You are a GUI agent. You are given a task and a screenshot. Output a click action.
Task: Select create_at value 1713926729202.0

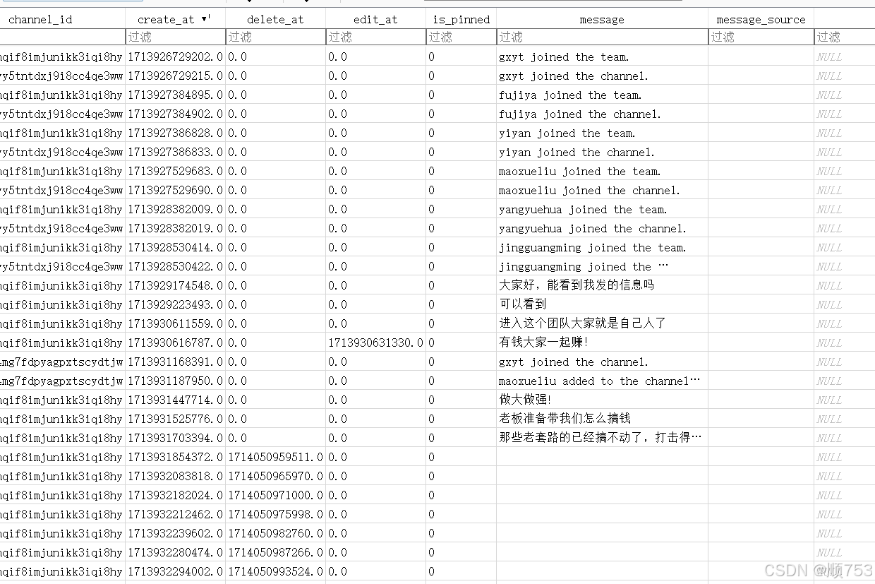tap(175, 56)
